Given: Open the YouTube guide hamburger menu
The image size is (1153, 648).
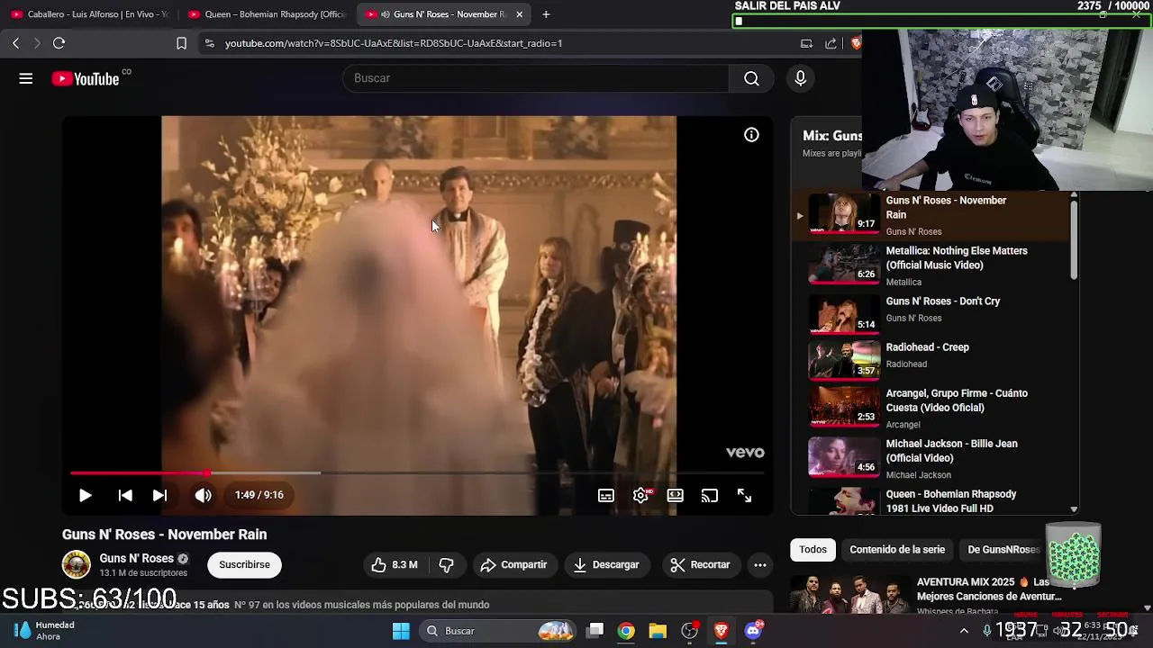Looking at the screenshot, I should pyautogui.click(x=26, y=78).
